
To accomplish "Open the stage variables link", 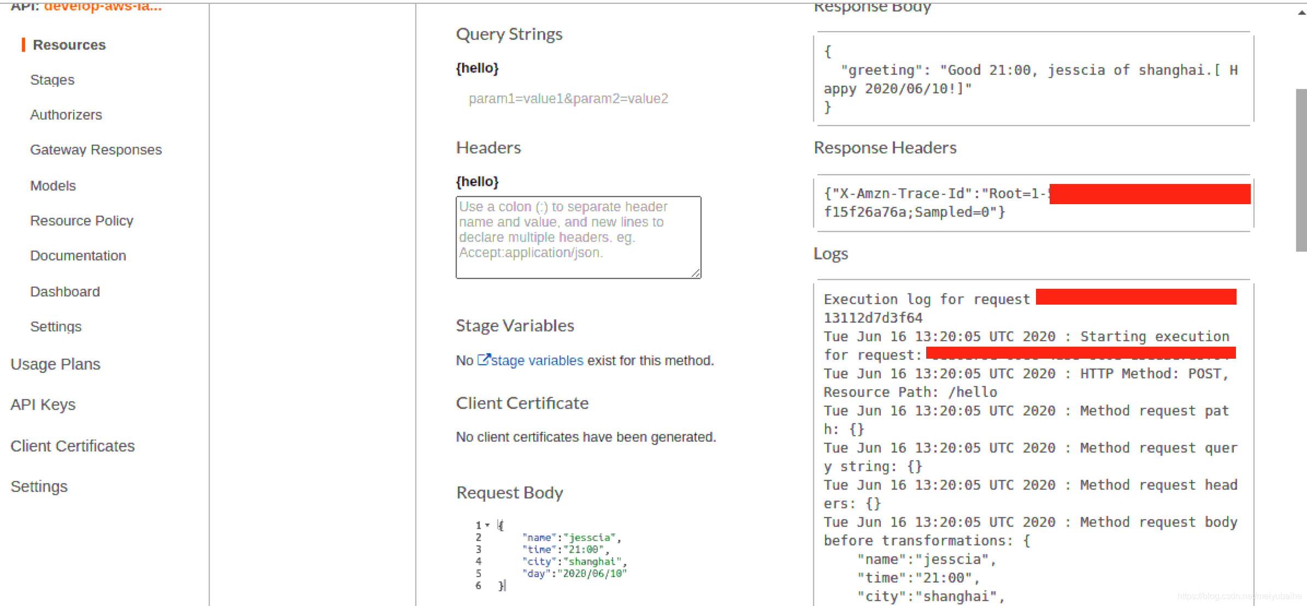I will click(x=537, y=361).
